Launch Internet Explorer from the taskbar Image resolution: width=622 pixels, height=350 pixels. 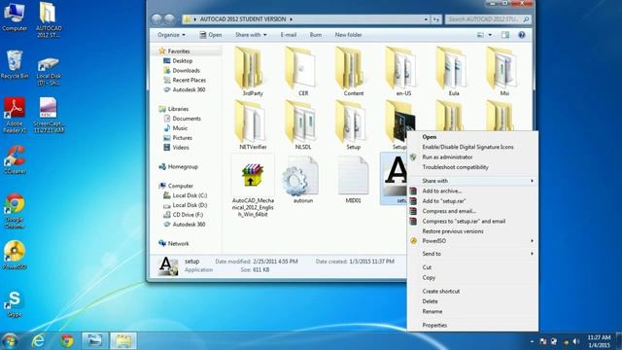pyautogui.click(x=38, y=340)
